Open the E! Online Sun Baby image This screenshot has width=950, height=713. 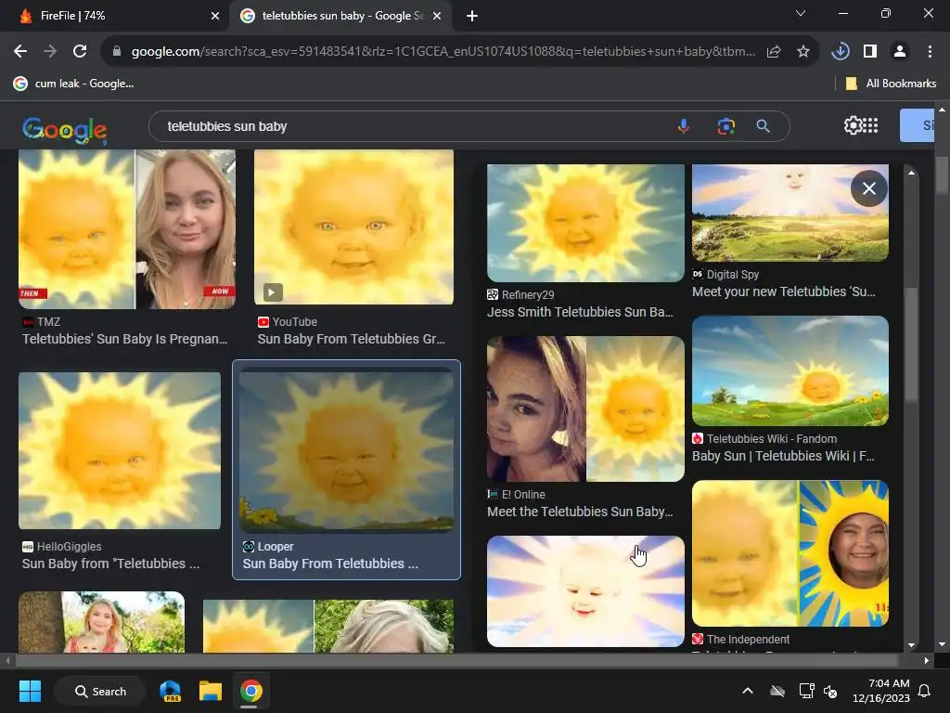click(586, 409)
